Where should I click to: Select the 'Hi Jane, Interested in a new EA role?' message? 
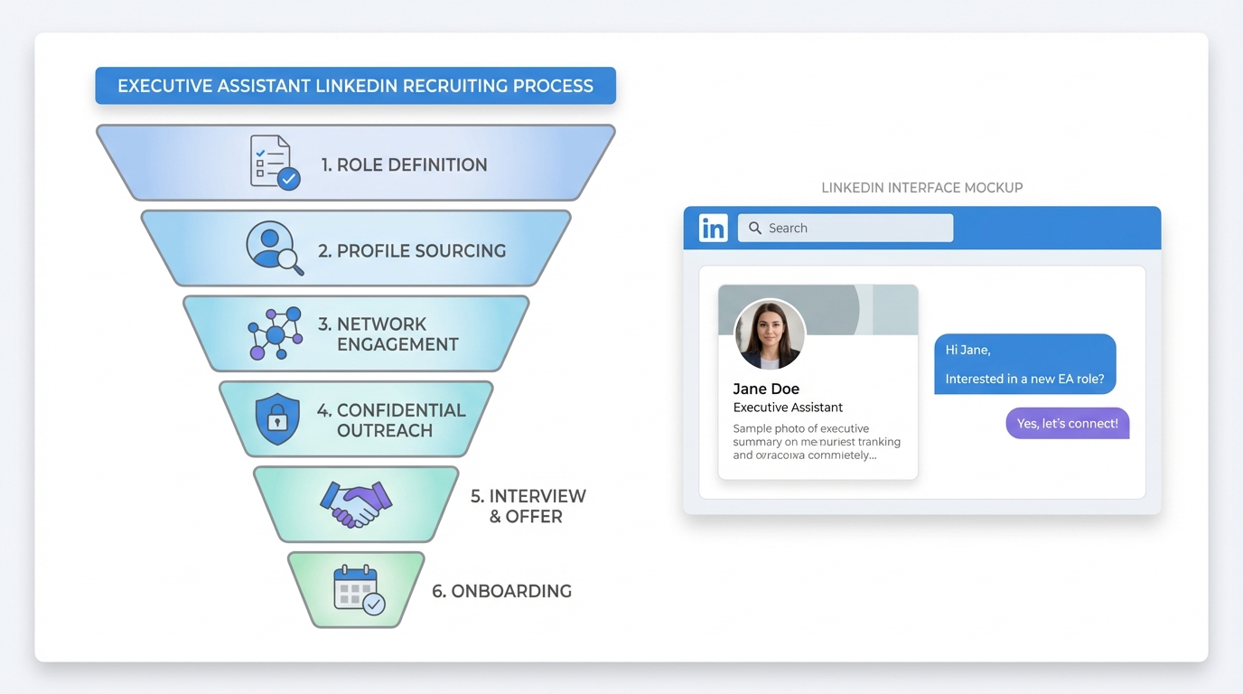click(x=1024, y=363)
